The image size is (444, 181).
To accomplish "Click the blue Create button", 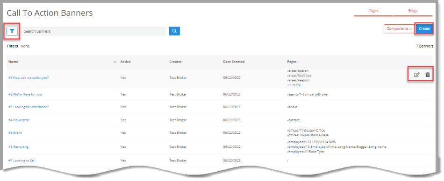I will click(424, 28).
